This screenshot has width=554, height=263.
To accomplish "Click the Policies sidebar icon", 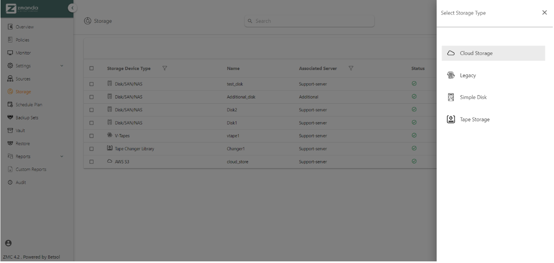I will (10, 40).
